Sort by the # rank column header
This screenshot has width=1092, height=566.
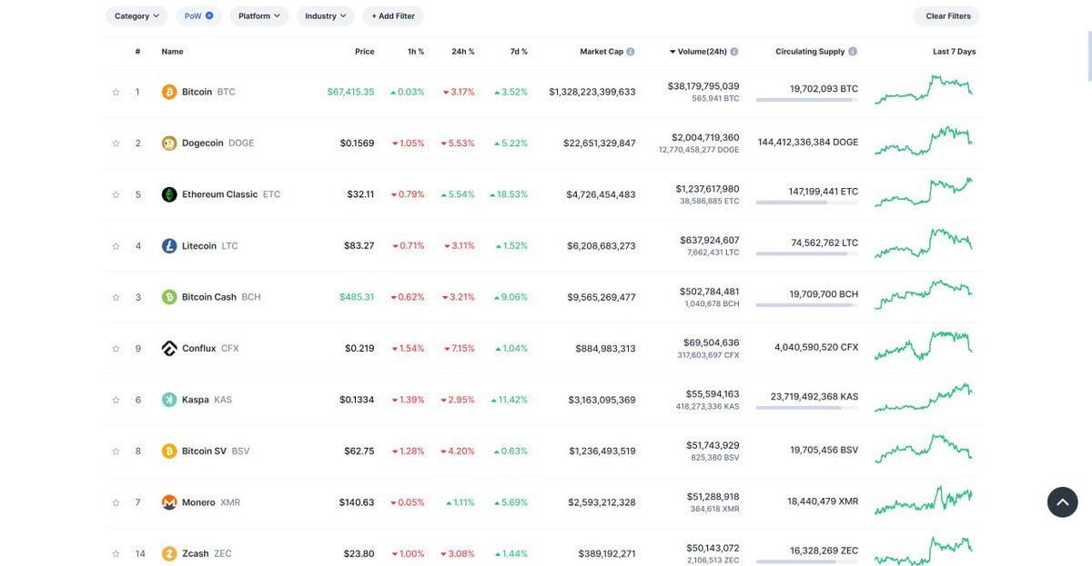(137, 52)
